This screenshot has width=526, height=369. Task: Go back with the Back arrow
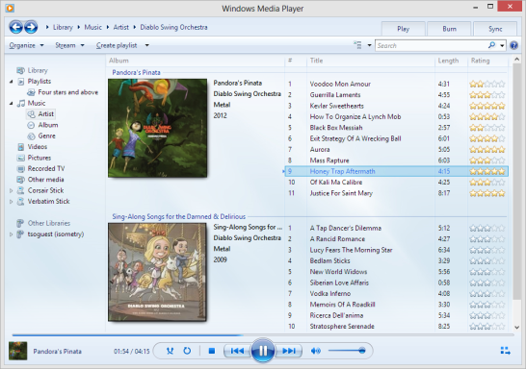click(15, 27)
